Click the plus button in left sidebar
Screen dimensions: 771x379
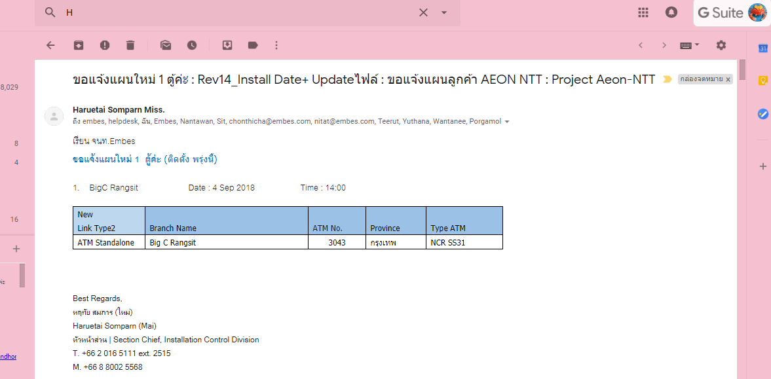pyautogui.click(x=16, y=249)
